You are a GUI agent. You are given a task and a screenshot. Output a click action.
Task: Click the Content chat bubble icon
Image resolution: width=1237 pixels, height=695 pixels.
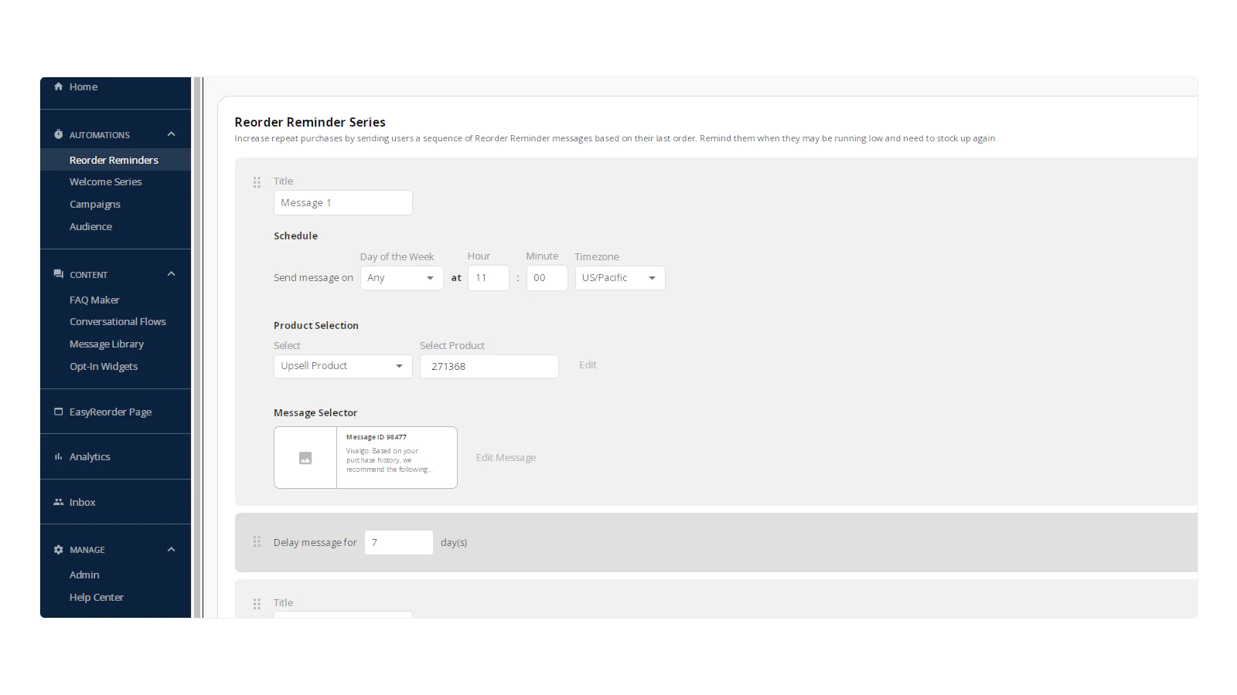tap(59, 274)
